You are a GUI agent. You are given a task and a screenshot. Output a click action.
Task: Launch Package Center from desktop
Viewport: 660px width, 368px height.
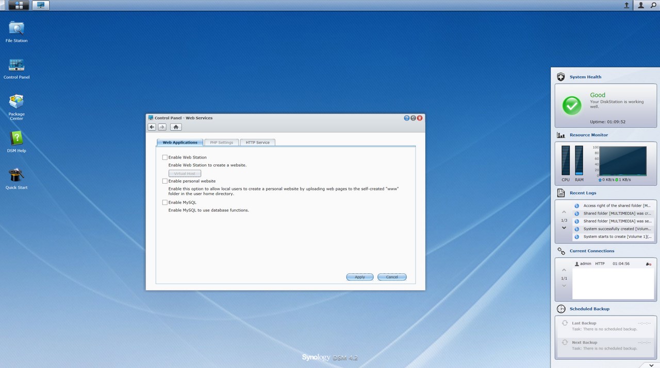16,107
